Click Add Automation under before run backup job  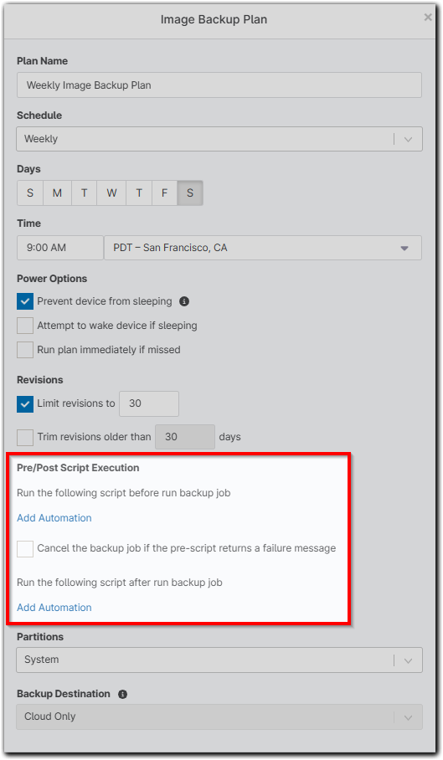click(54, 518)
